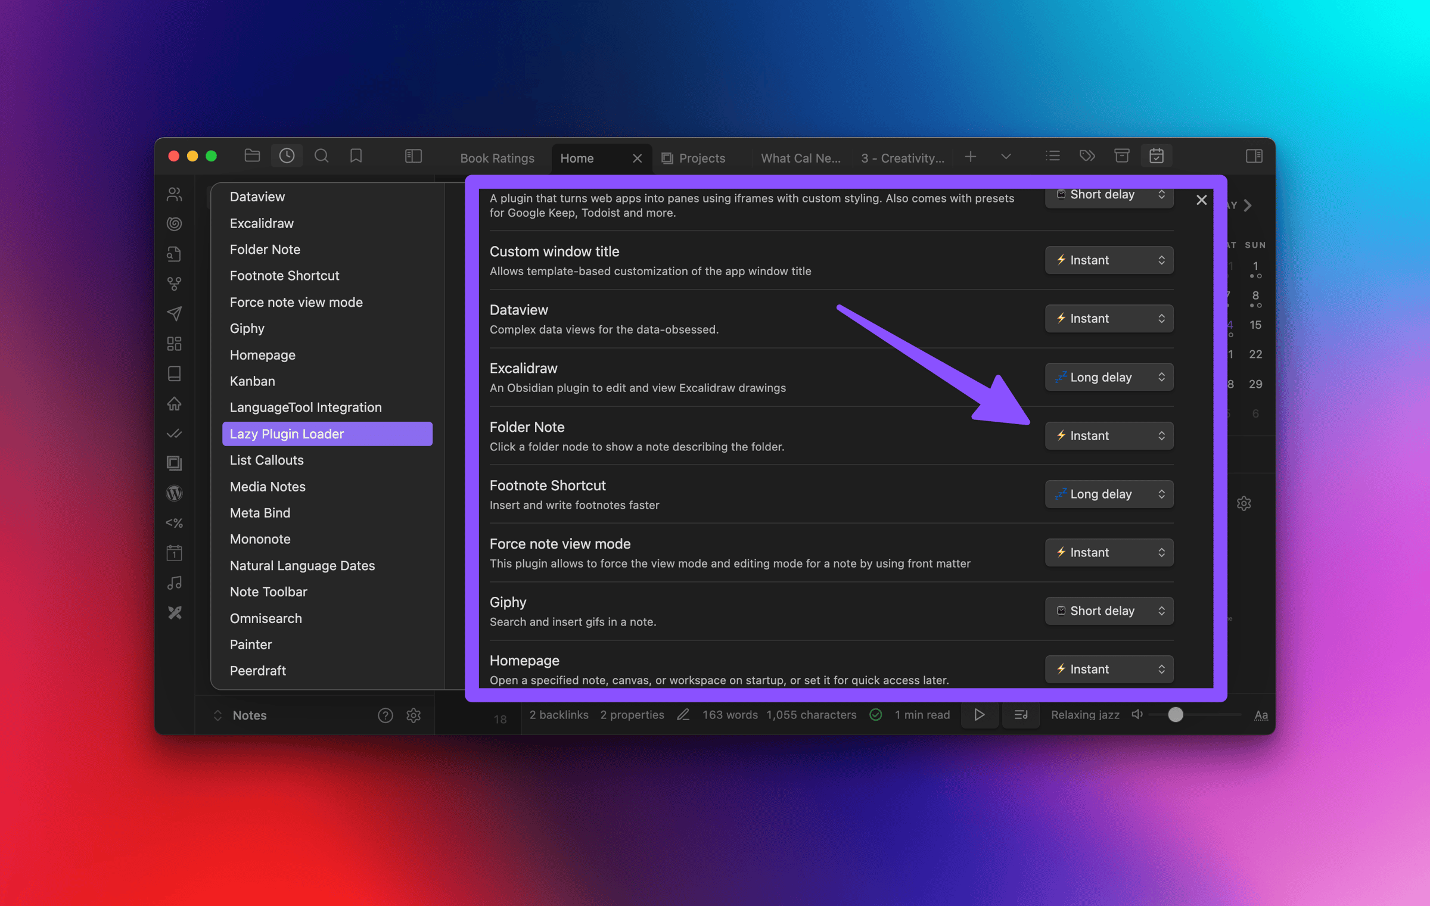This screenshot has height=906, width=1430.
Task: Click the green check status icon
Action: 875,714
